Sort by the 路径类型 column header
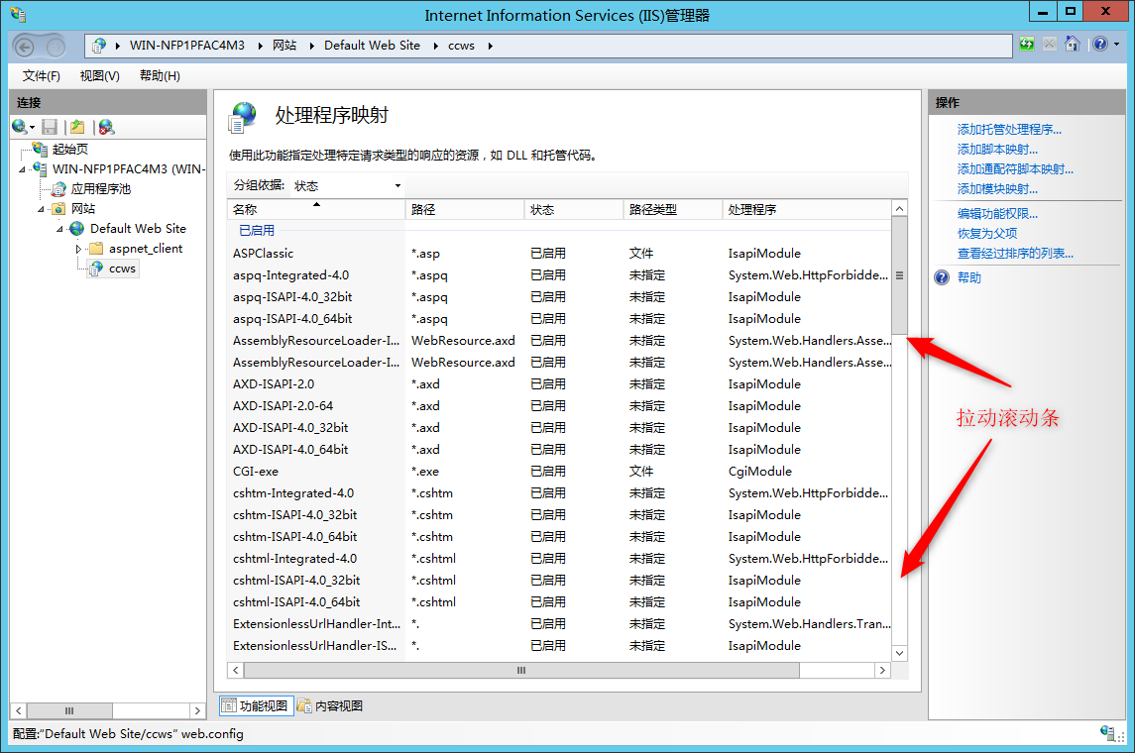The width and height of the screenshot is (1135, 753). pos(672,210)
